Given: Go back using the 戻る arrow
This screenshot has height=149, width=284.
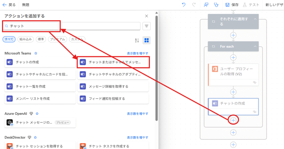Looking at the screenshot, I should 9,5.
